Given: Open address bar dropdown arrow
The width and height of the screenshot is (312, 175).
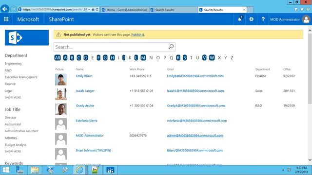Looking at the screenshot, I should [x=89, y=9].
